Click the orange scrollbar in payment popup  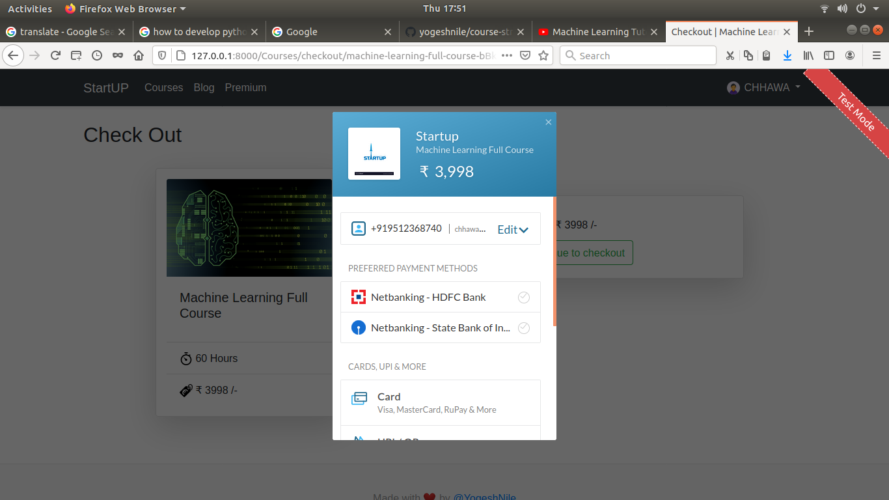pyautogui.click(x=554, y=261)
